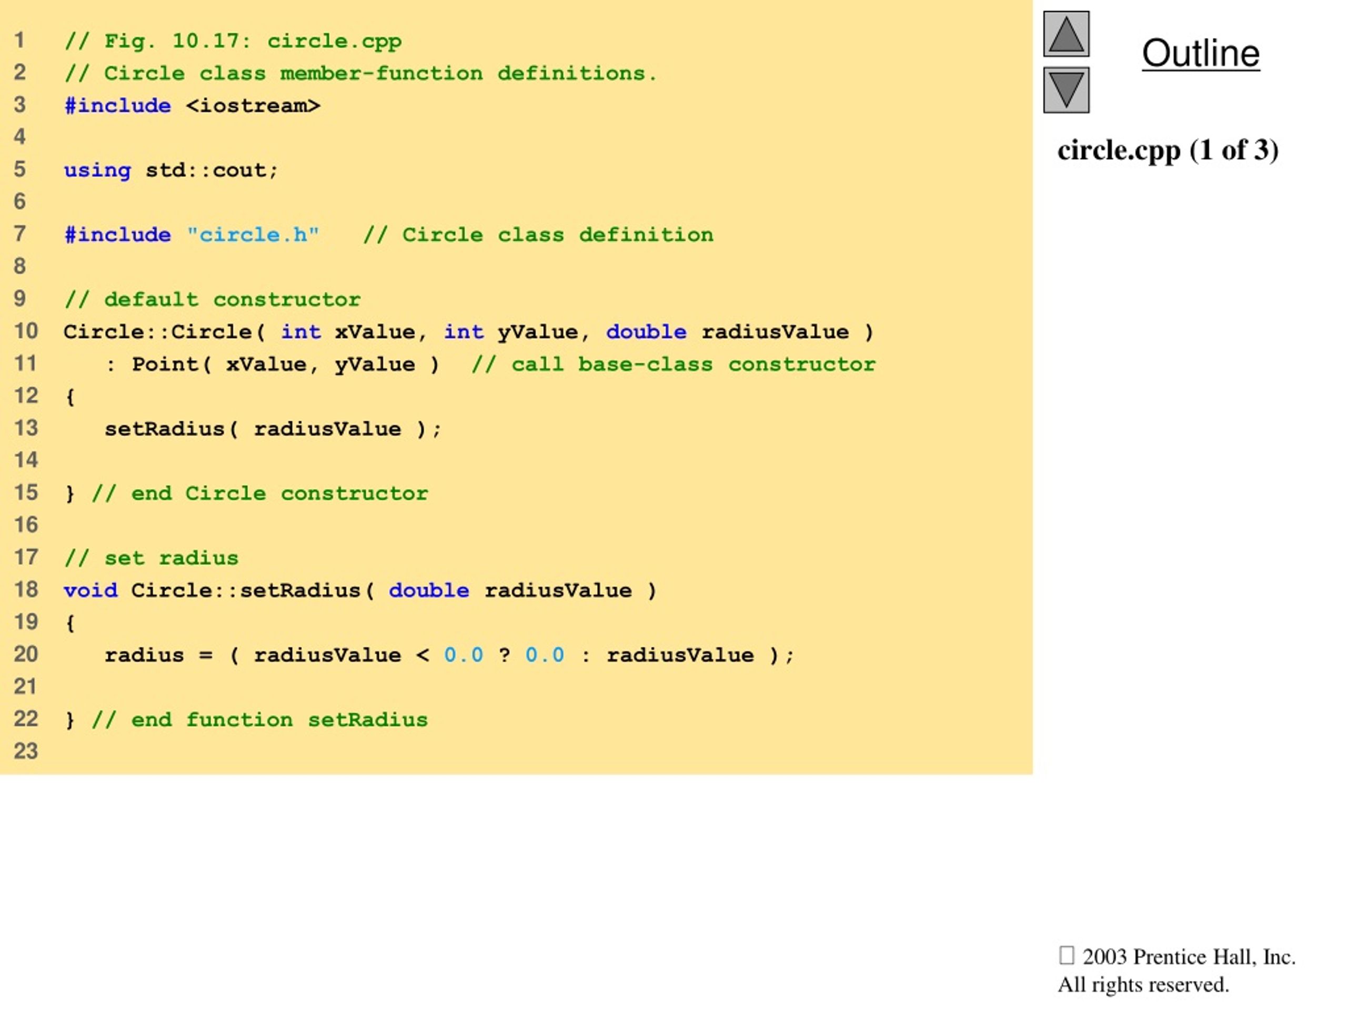Click the 'radius =' assignment on line 20

[x=158, y=655]
